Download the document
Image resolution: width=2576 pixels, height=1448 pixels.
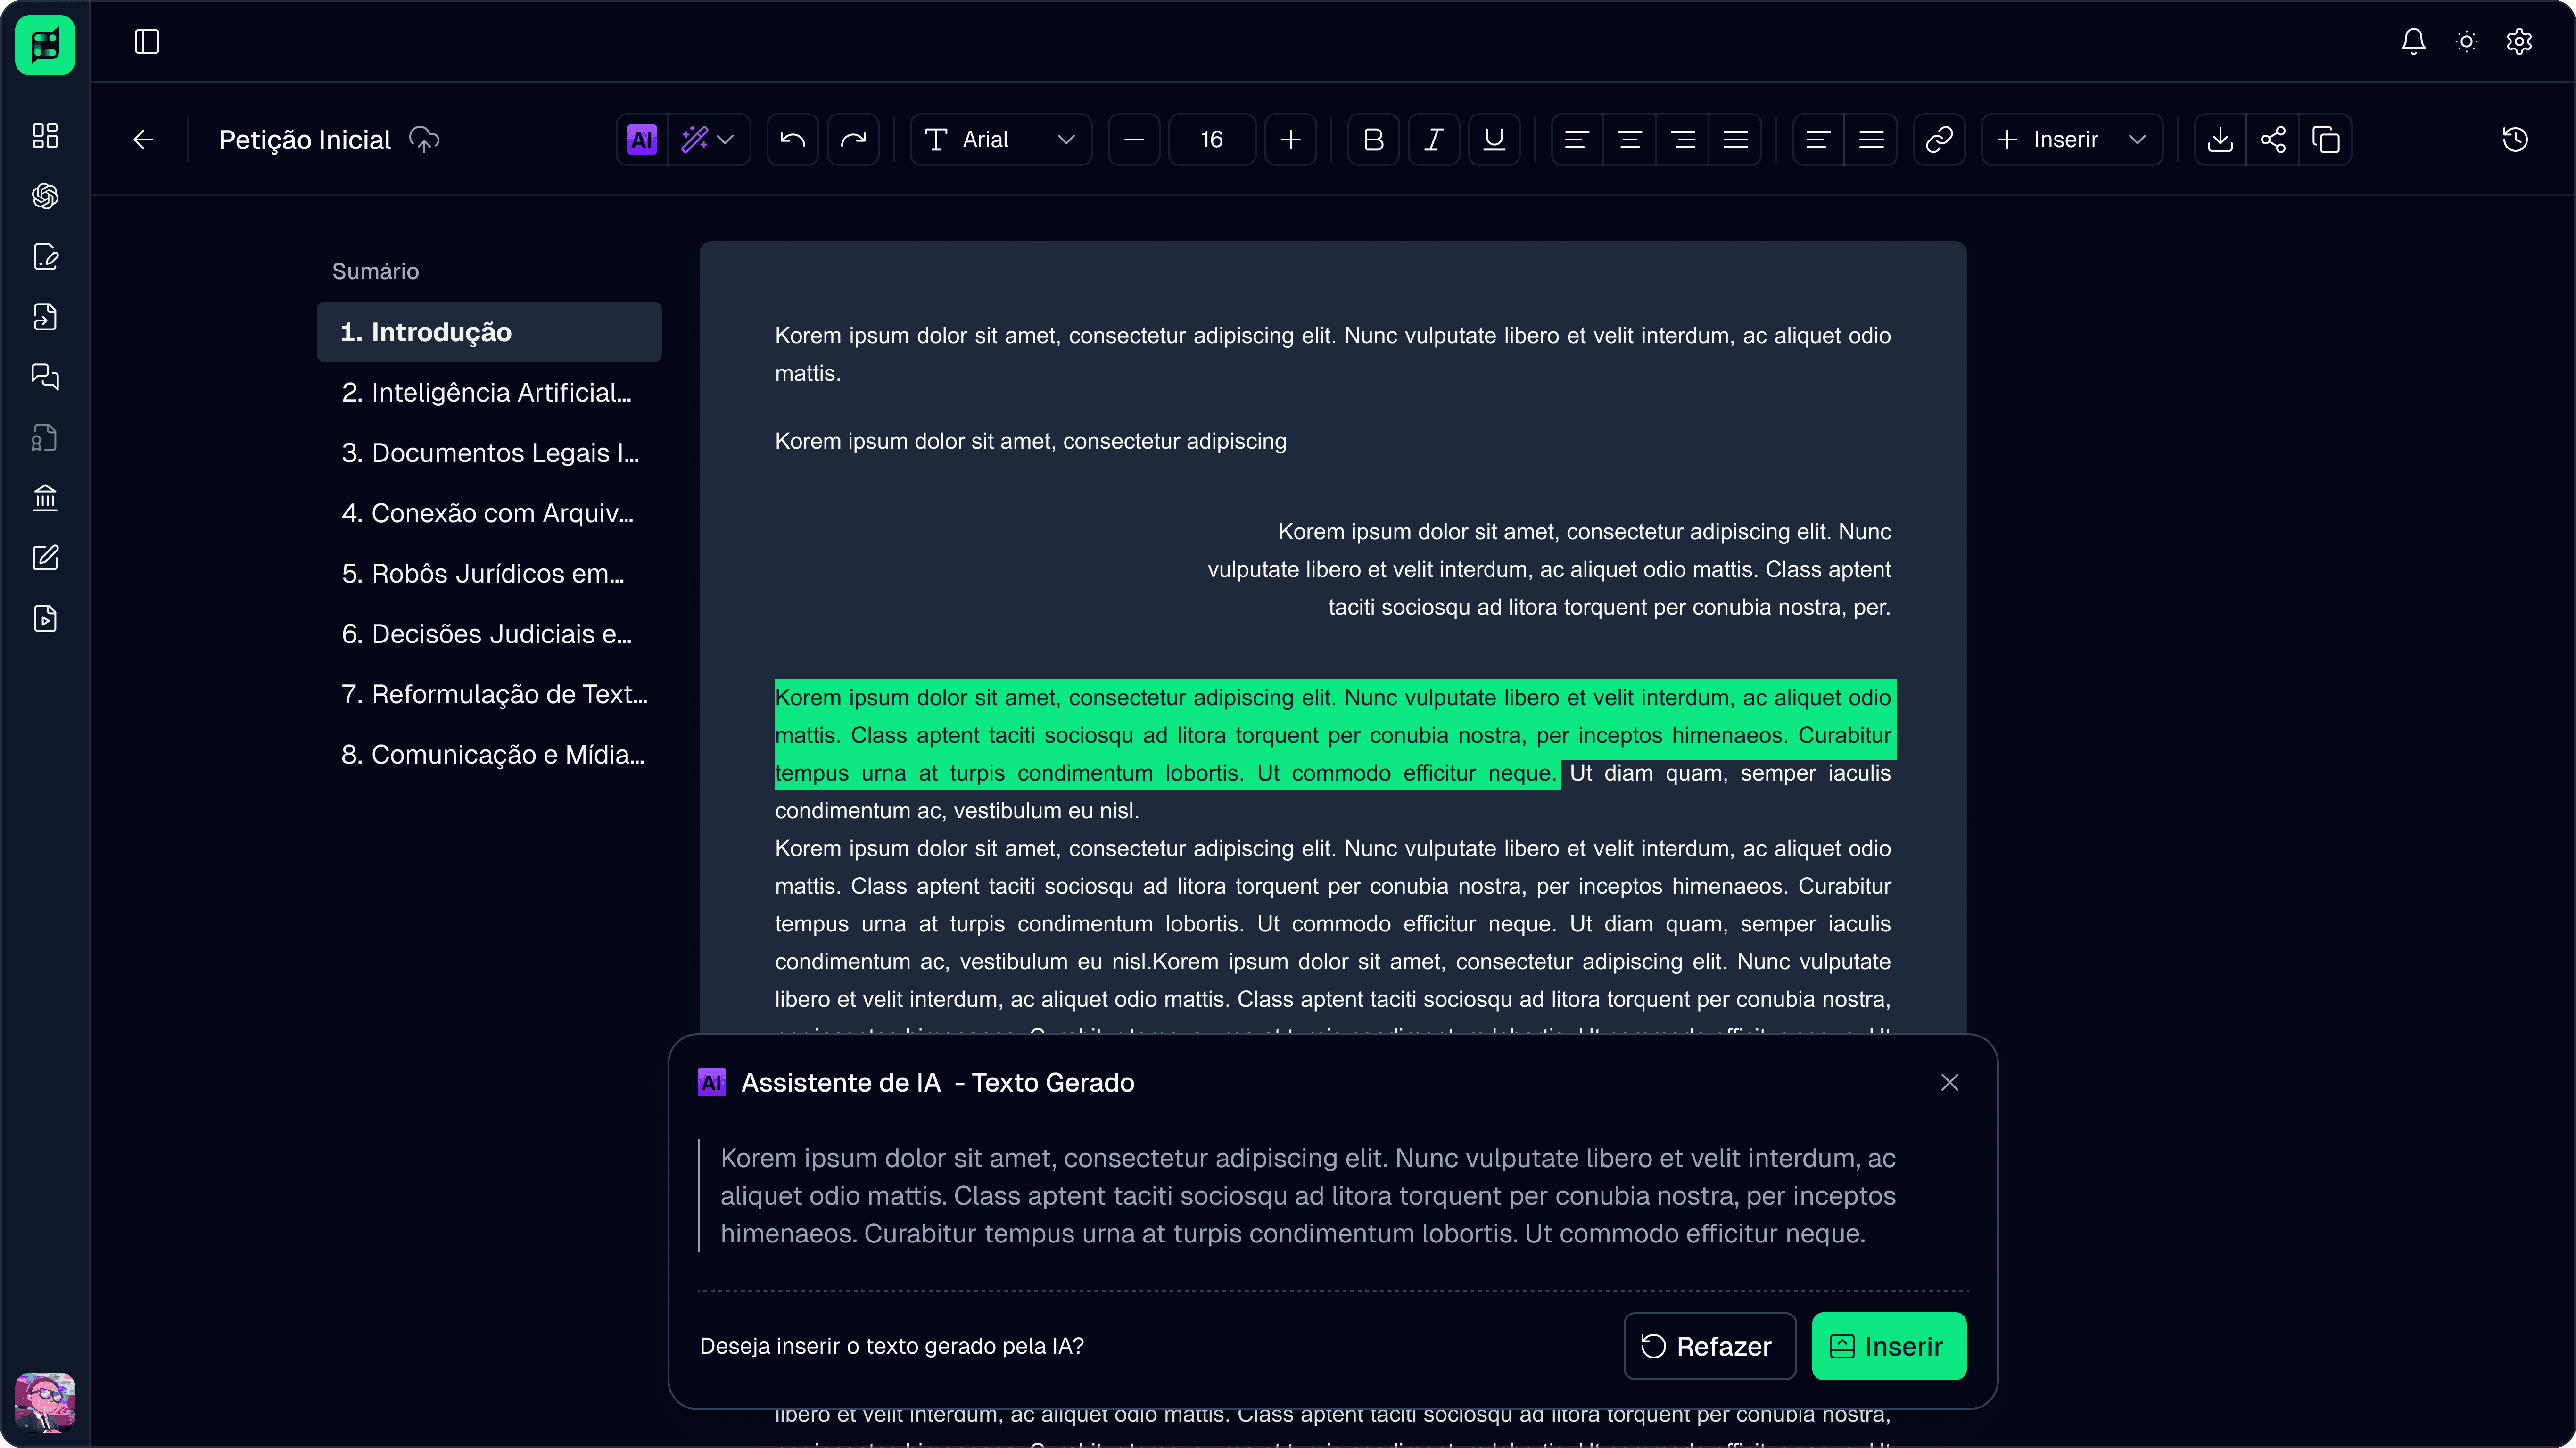2219,140
